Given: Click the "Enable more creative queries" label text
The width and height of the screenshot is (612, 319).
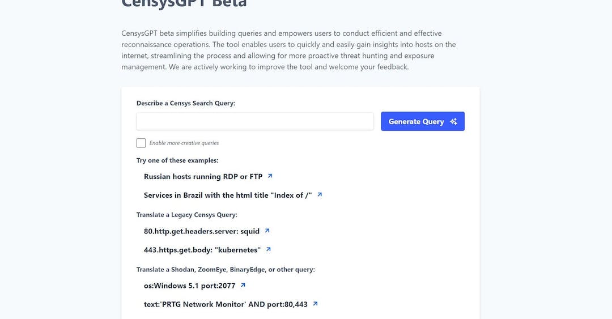Looking at the screenshot, I should (184, 143).
